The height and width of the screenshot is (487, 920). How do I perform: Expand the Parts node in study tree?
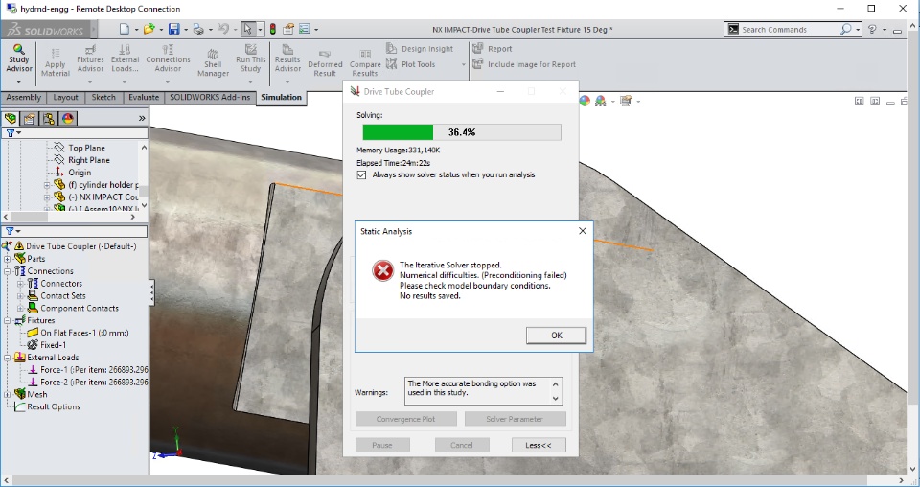(x=7, y=259)
